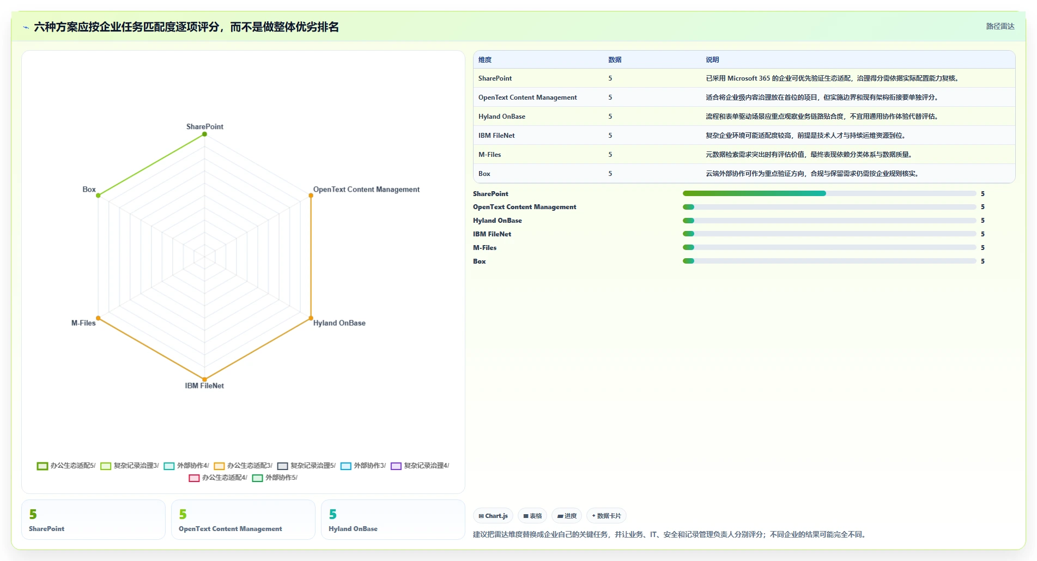This screenshot has height=561, width=1037.
Task: Click the OpenText vertex point on the radar
Action: click(x=311, y=196)
